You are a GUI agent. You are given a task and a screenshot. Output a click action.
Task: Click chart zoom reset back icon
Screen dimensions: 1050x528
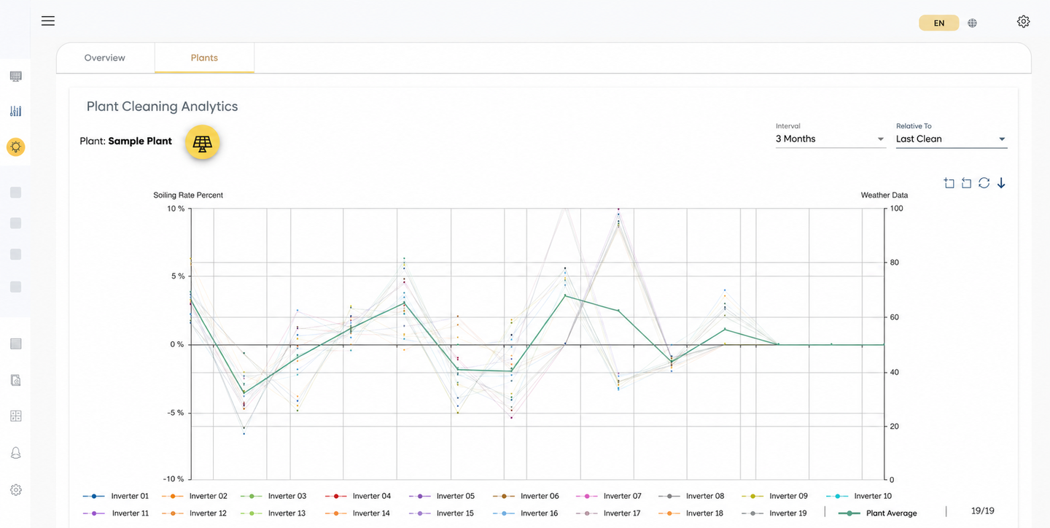pyautogui.click(x=966, y=183)
